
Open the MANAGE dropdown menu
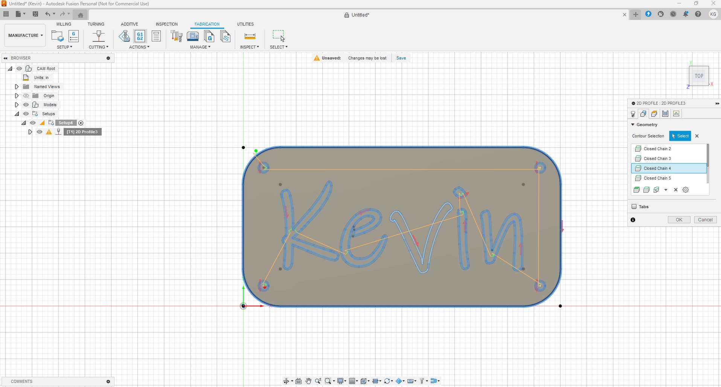click(x=200, y=47)
